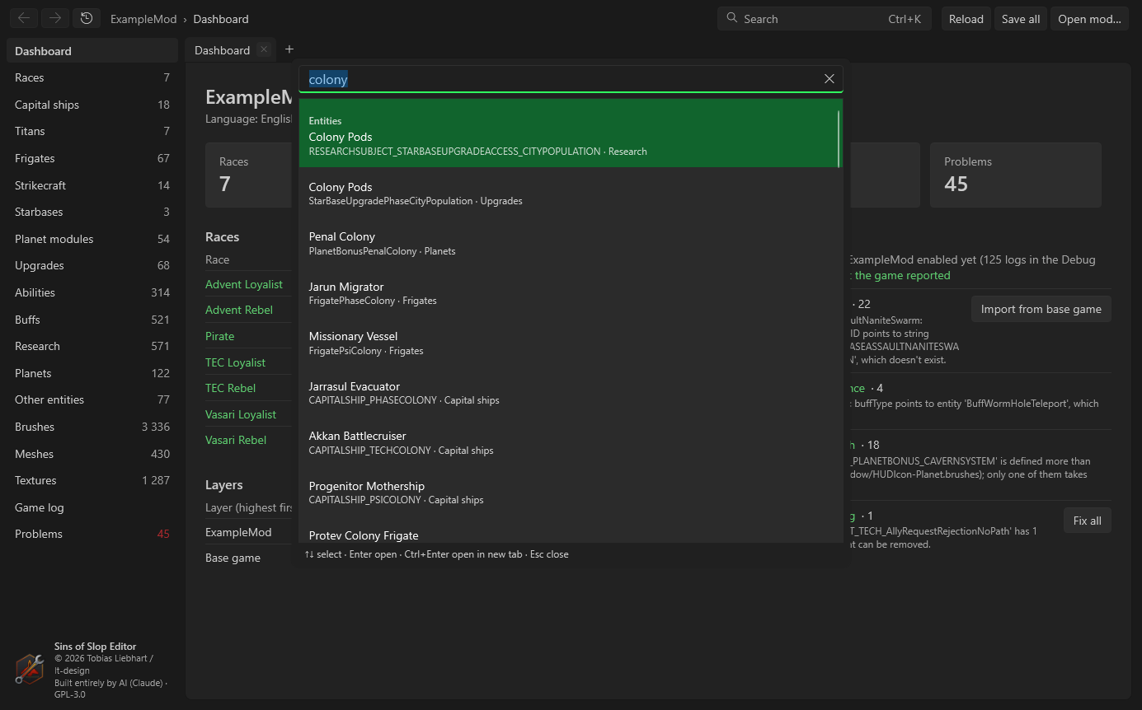Switch to the Dashboard tab

pyautogui.click(x=222, y=50)
